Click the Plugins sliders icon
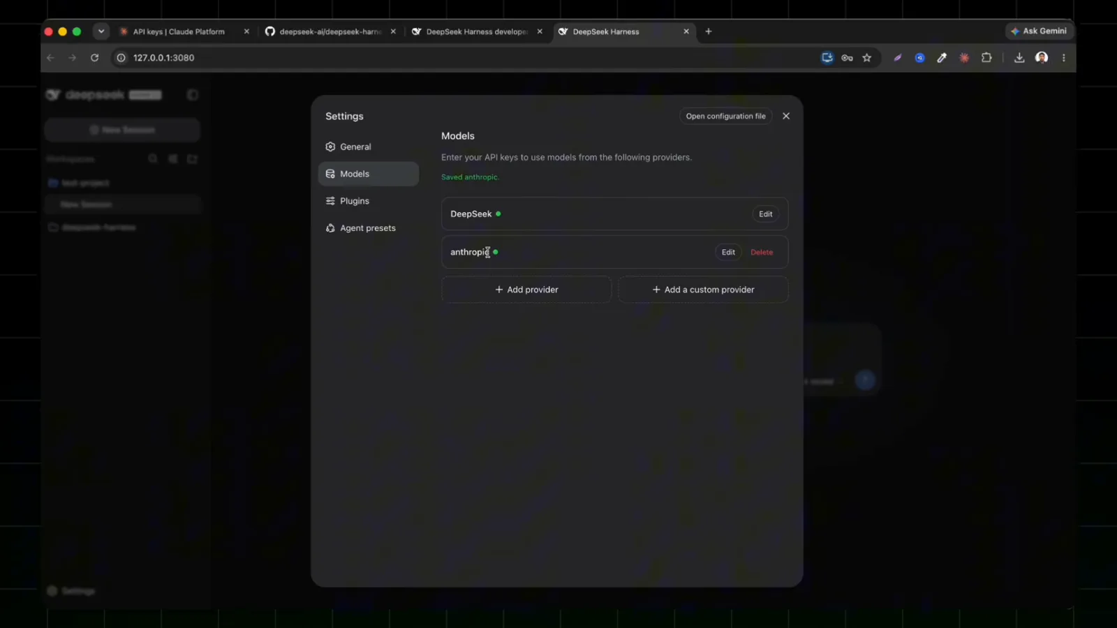The height and width of the screenshot is (628, 1117). point(330,201)
